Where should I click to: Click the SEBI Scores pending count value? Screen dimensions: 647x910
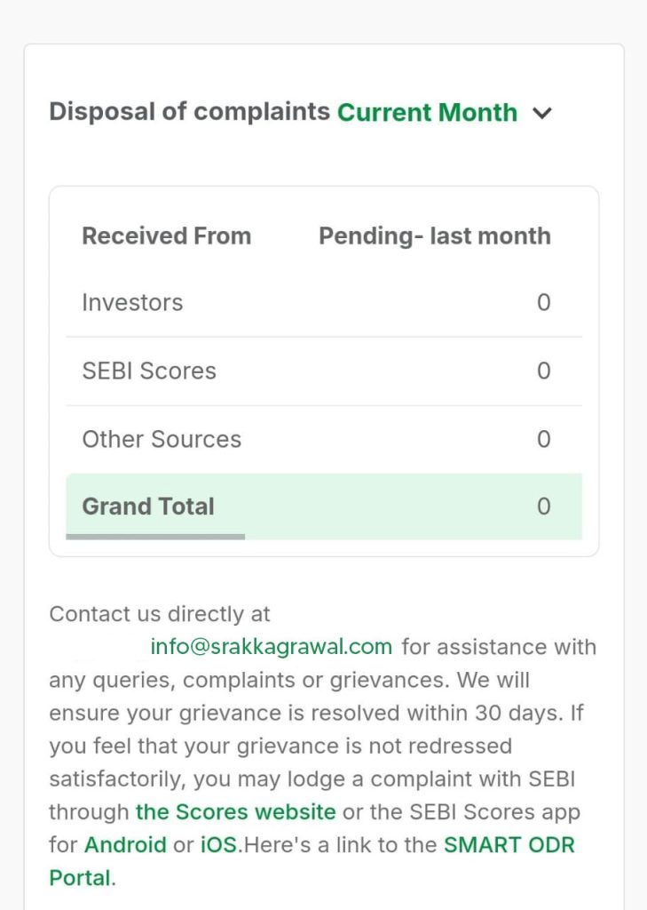point(544,371)
